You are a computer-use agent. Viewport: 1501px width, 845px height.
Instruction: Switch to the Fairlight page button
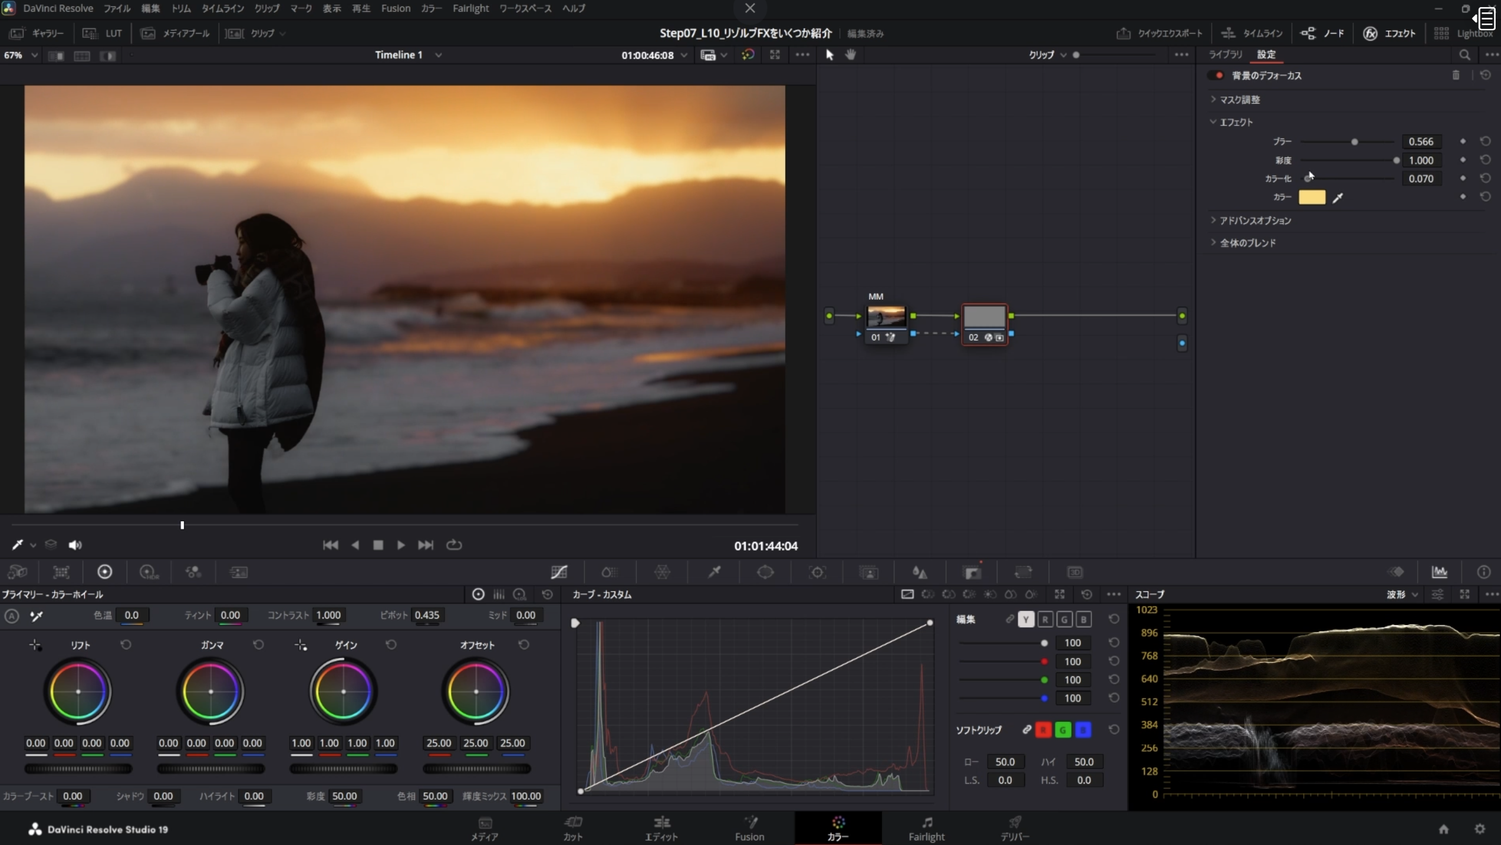(x=926, y=828)
